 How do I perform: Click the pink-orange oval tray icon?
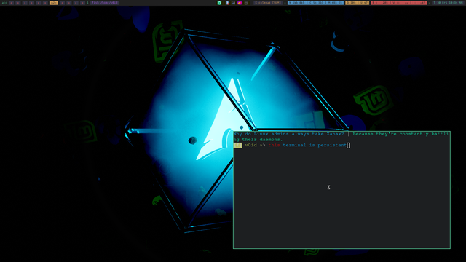240,3
